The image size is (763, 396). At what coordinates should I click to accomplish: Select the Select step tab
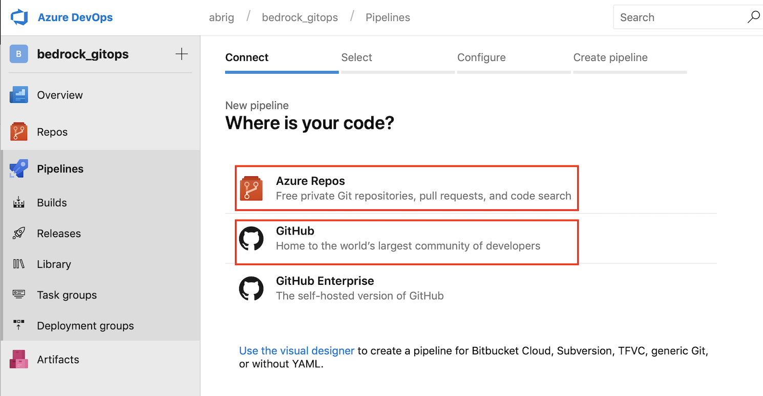click(x=398, y=62)
